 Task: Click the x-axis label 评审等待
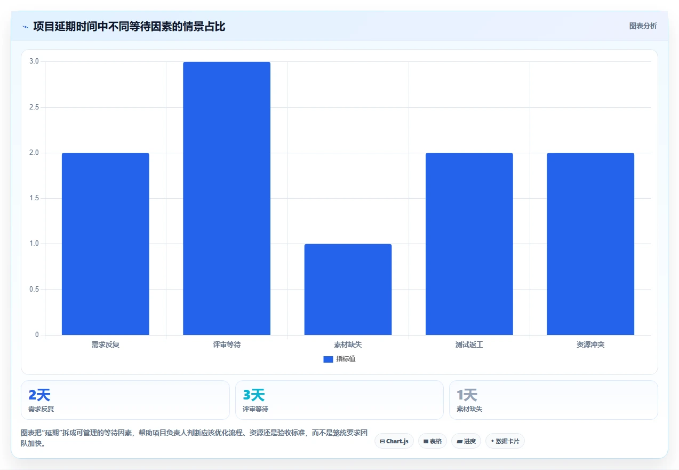[x=227, y=345]
